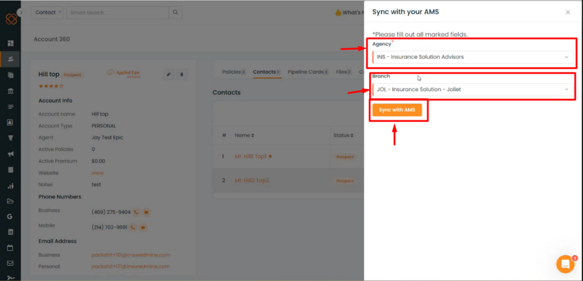The height and width of the screenshot is (281, 583).
Task: Open the calendar icon in sidebar
Action: tap(10, 247)
